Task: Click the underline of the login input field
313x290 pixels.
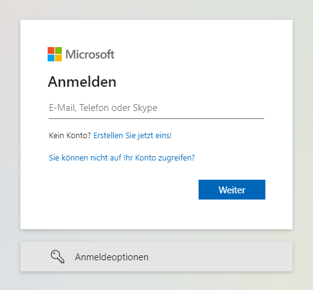Action: [156, 118]
